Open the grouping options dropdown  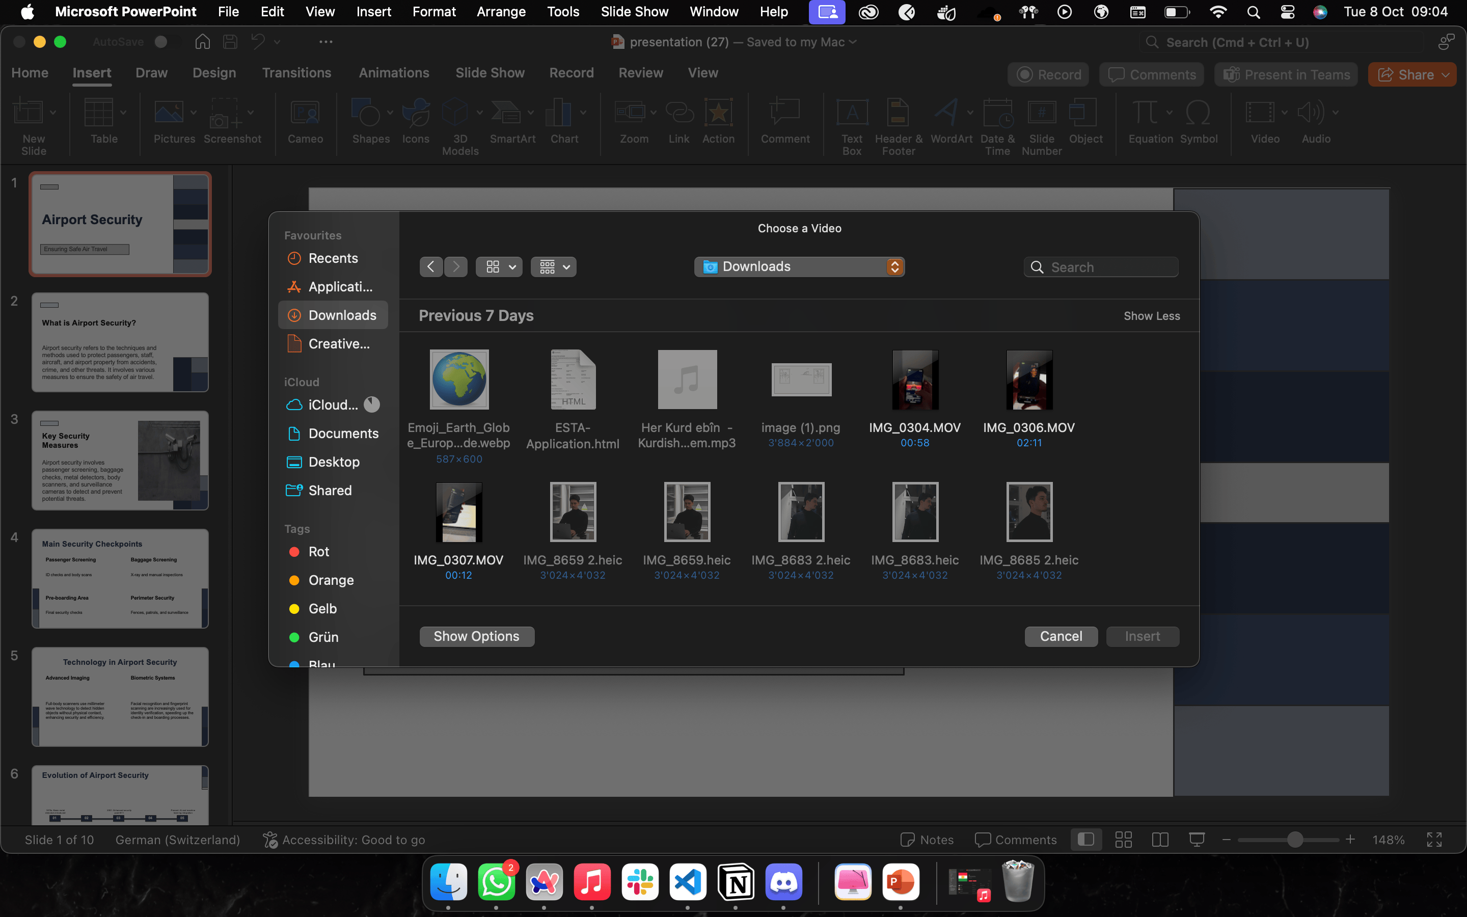coord(554,267)
